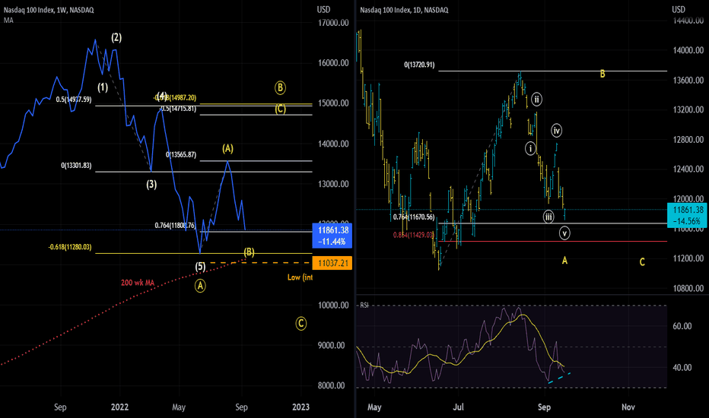Select the yellow (A) wave label near 13565
709x418 pixels.
(227, 149)
